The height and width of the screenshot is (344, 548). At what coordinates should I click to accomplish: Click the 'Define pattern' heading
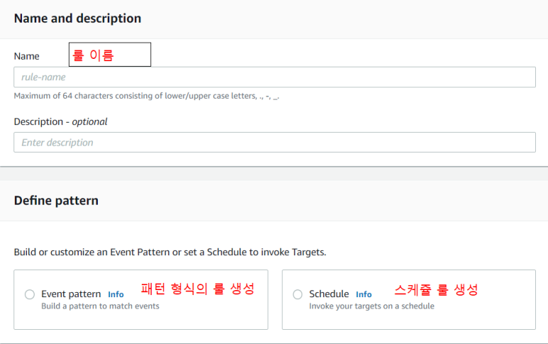(x=56, y=201)
